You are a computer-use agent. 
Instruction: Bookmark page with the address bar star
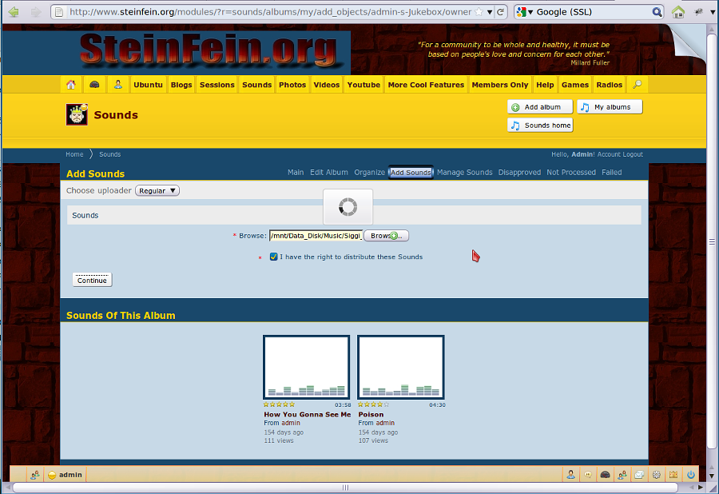point(479,12)
